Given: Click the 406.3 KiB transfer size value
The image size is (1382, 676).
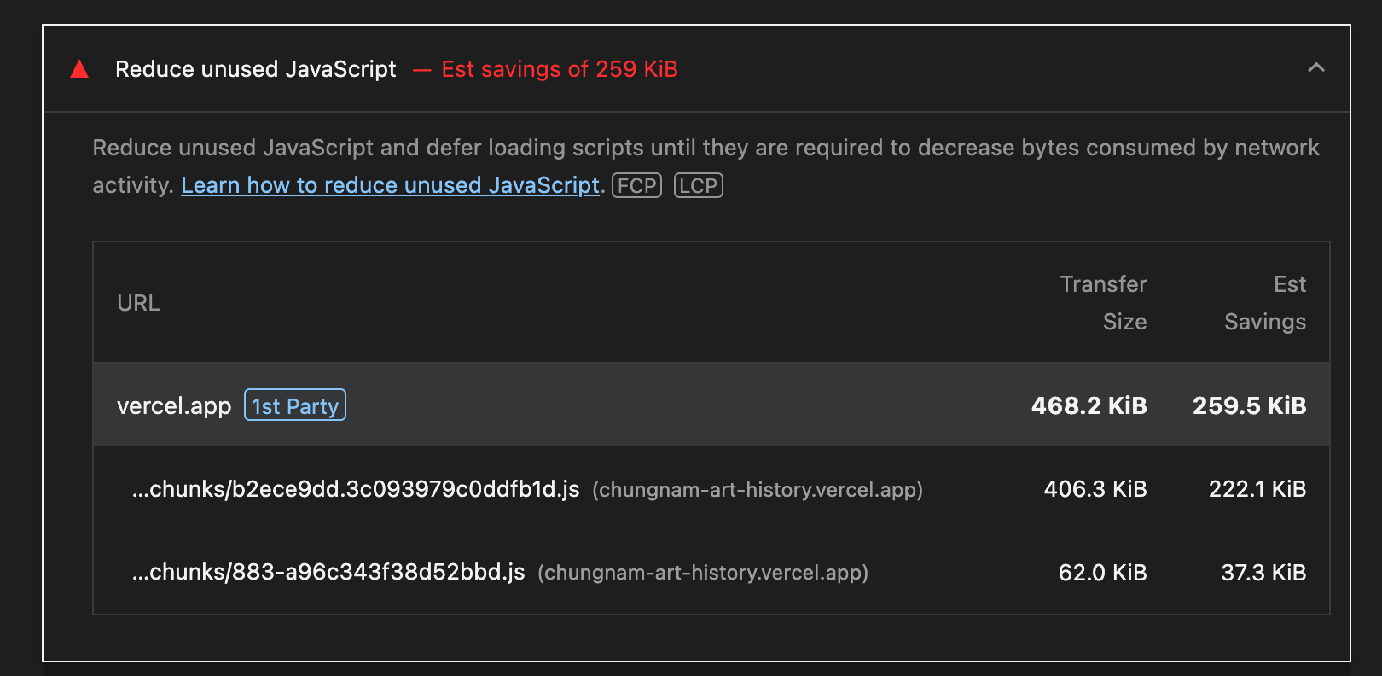Looking at the screenshot, I should pyautogui.click(x=1095, y=489).
